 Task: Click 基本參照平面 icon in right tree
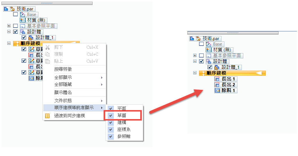(x=209, y=55)
